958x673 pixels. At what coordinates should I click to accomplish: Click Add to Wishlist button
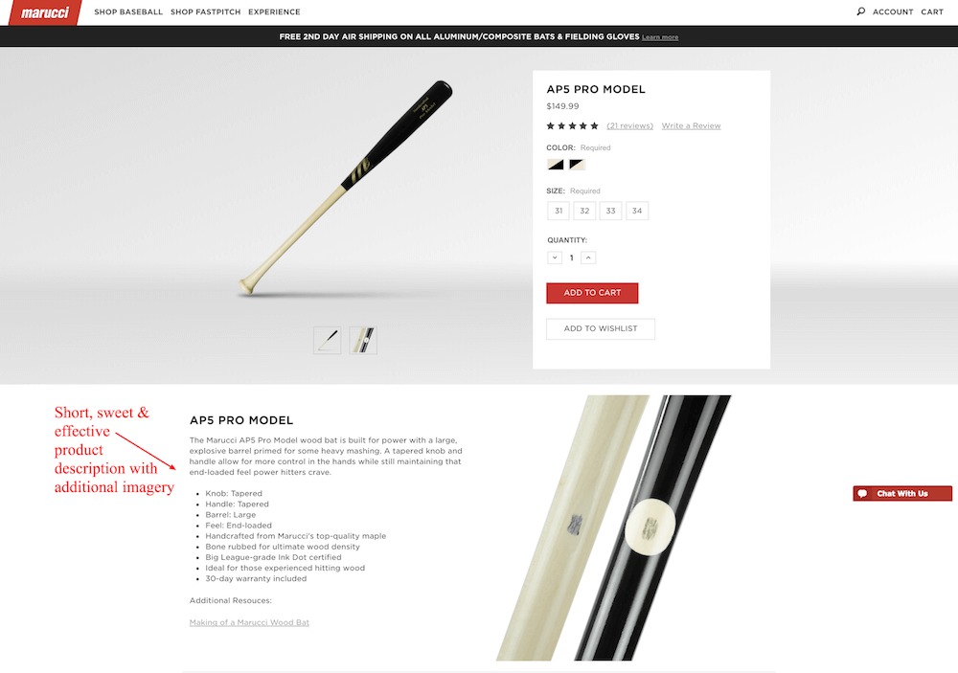(x=601, y=328)
